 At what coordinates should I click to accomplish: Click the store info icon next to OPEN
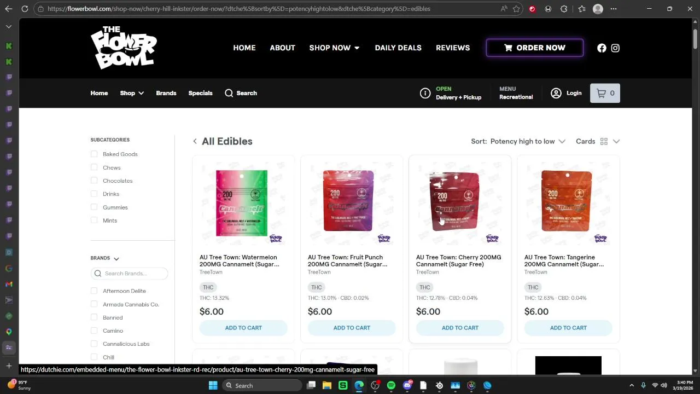(425, 93)
